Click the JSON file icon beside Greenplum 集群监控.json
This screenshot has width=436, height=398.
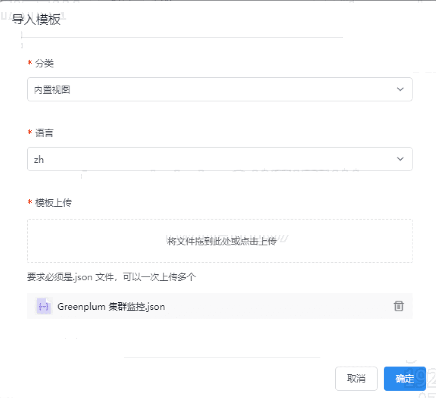(44, 306)
